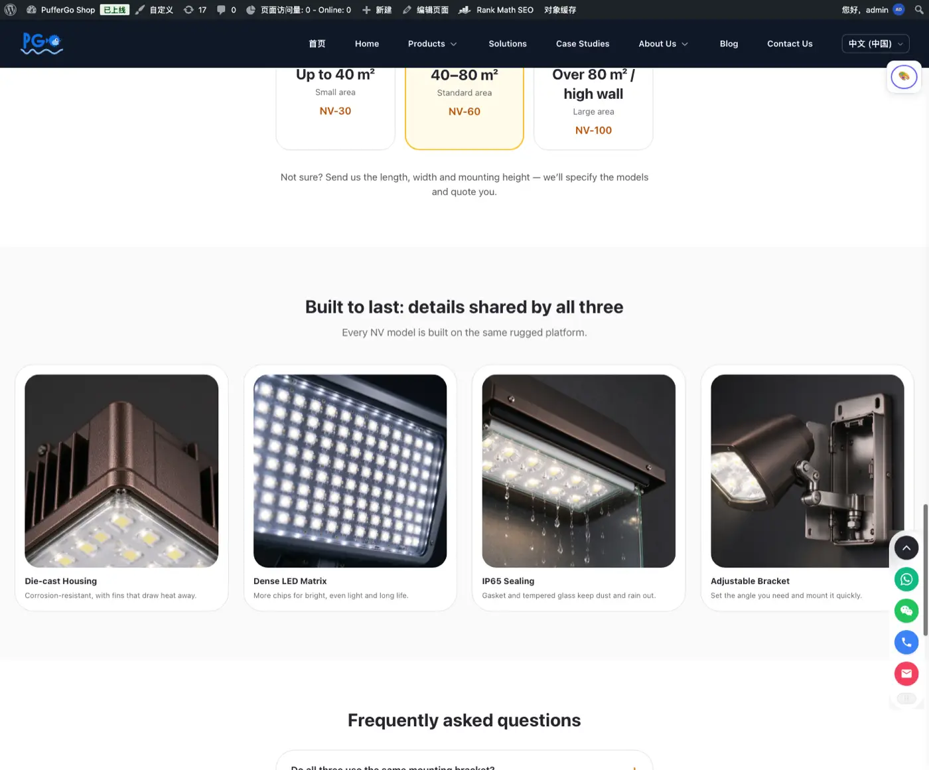Click the "Built to last" section heading

(x=464, y=307)
